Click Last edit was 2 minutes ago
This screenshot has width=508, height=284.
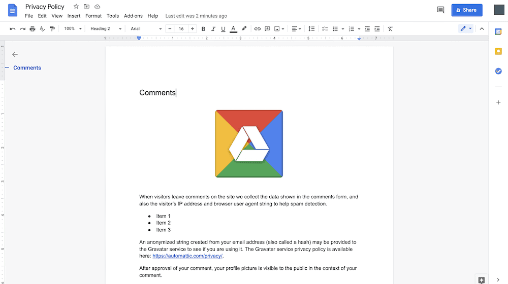196,16
